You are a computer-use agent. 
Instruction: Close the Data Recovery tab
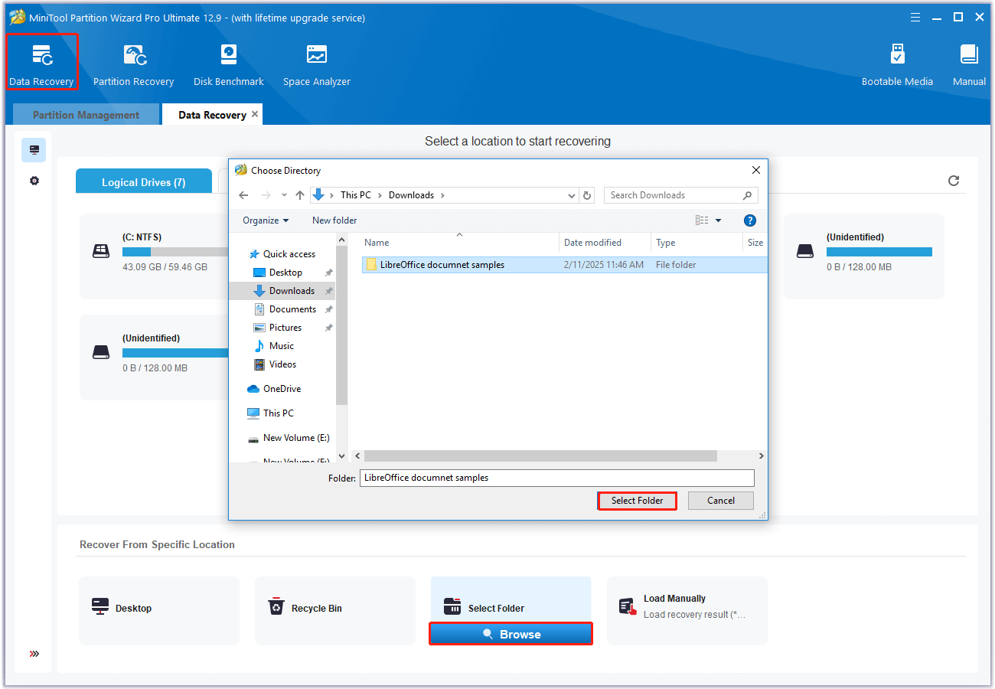point(255,114)
